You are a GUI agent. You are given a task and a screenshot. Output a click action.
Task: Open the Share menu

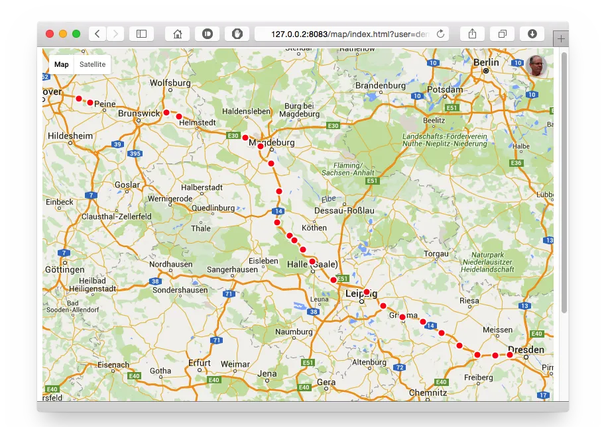(472, 34)
